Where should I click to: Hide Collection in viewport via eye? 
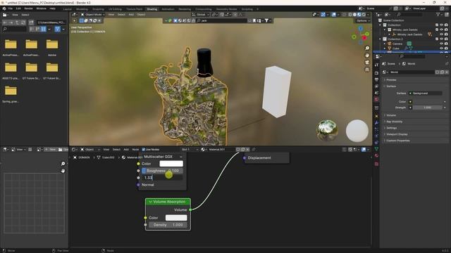click(441, 25)
